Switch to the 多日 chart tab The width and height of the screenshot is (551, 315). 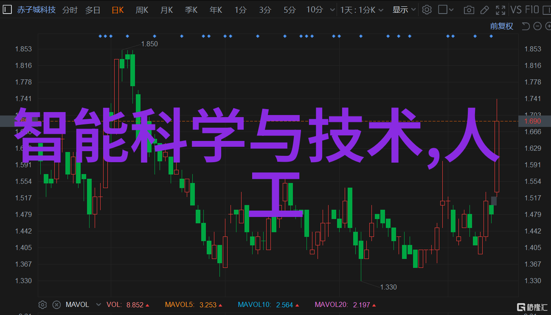(x=93, y=10)
